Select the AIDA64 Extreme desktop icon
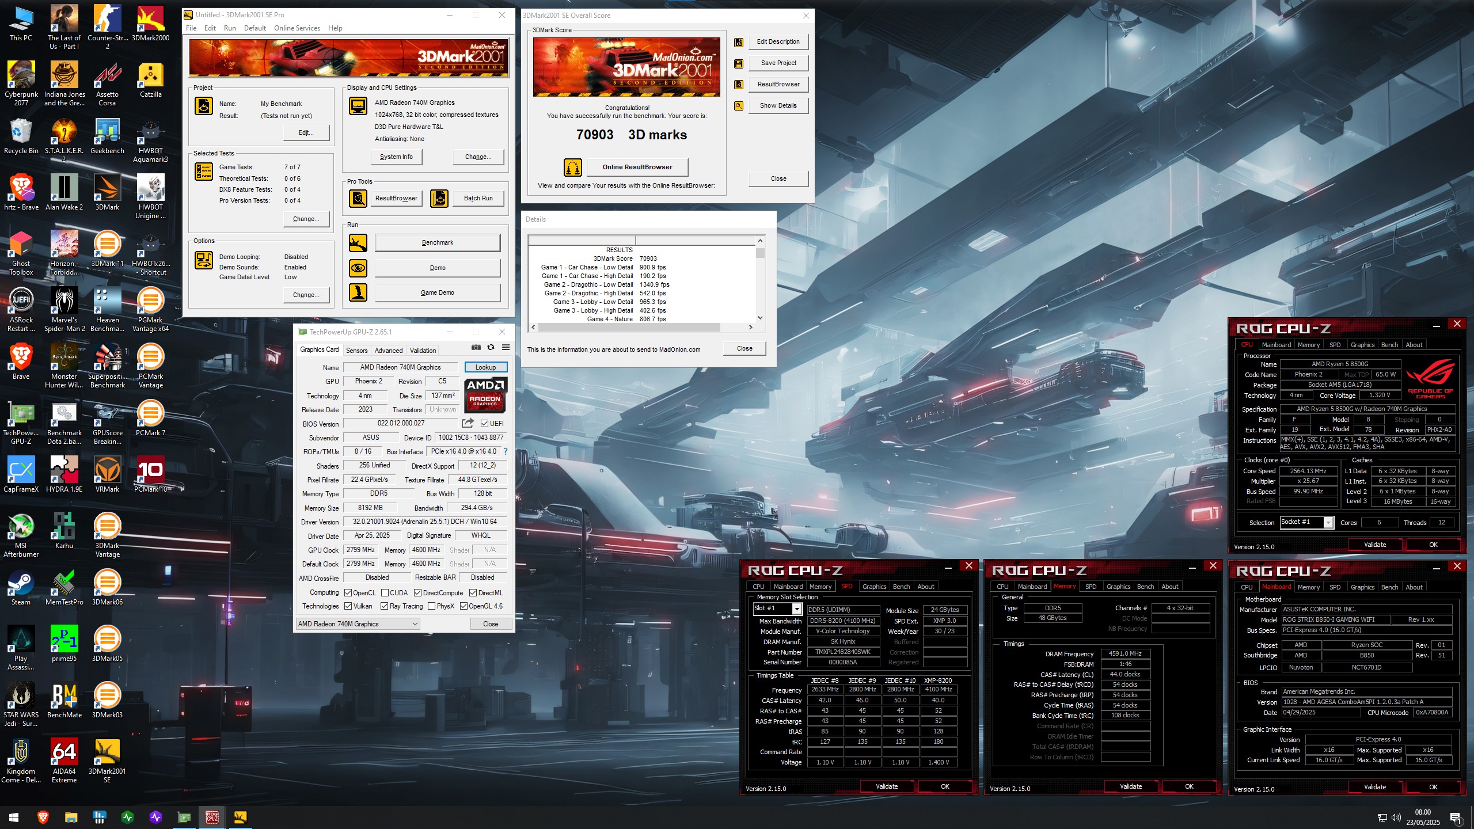 (64, 760)
